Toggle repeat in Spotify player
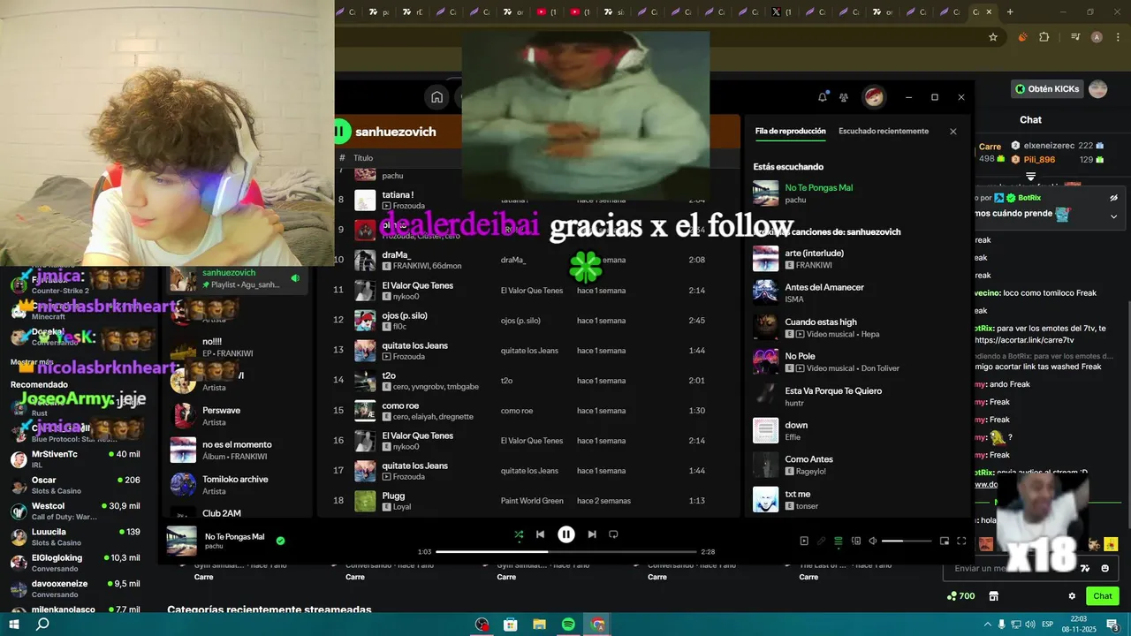The width and height of the screenshot is (1131, 636). coord(613,534)
